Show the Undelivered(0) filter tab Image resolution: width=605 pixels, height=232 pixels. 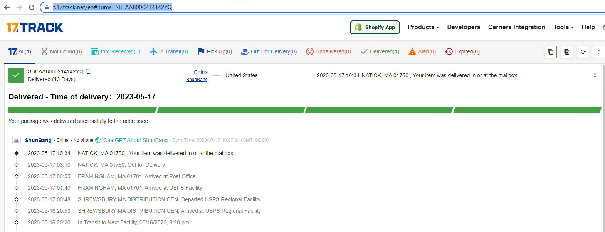[x=328, y=51]
